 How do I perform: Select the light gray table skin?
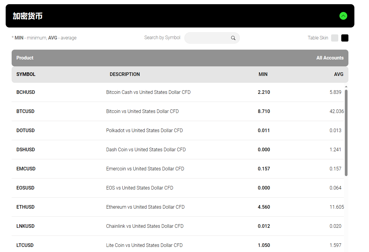pyautogui.click(x=335, y=38)
